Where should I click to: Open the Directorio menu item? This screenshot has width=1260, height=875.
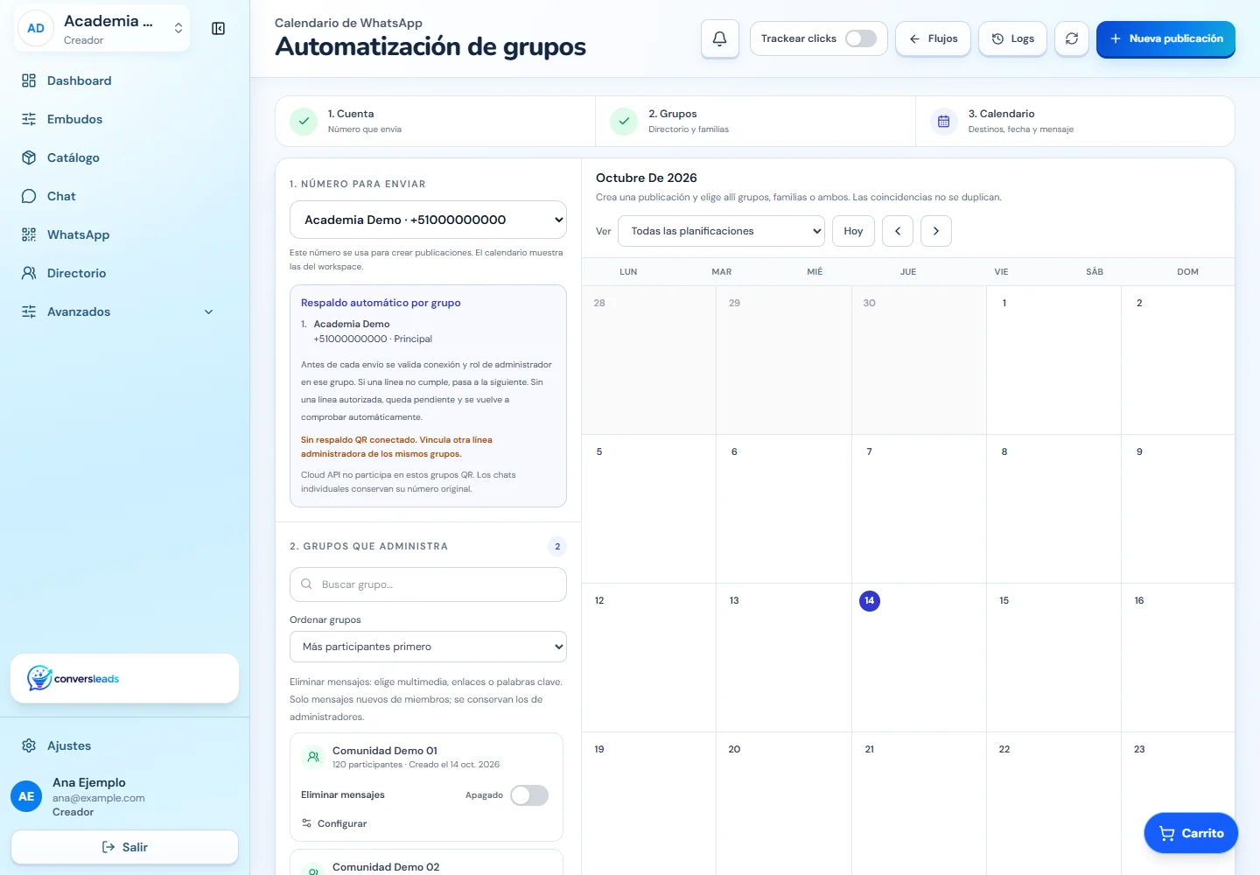[124, 273]
